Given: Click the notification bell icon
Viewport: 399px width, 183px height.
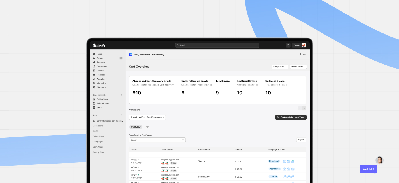Looking at the screenshot, I should point(288,45).
